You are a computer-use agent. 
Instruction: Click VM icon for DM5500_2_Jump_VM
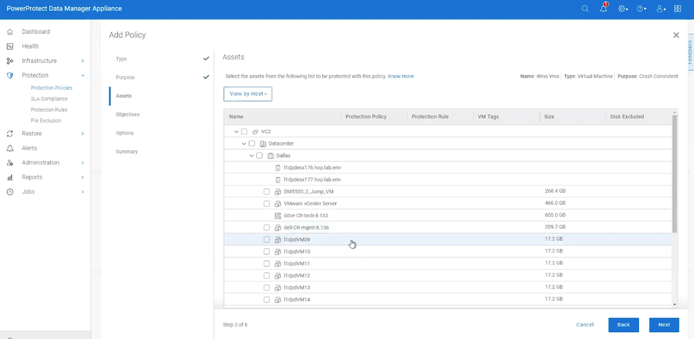coord(278,192)
